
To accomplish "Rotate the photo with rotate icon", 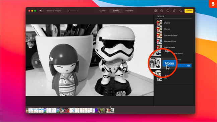I will (x=174, y=11).
